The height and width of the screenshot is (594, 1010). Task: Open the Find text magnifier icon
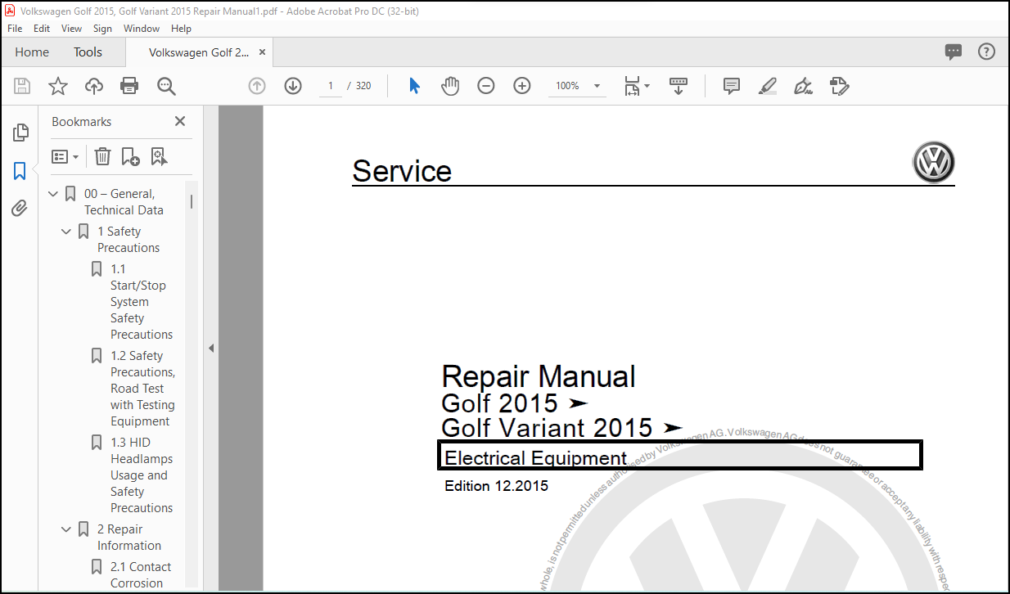pyautogui.click(x=166, y=86)
